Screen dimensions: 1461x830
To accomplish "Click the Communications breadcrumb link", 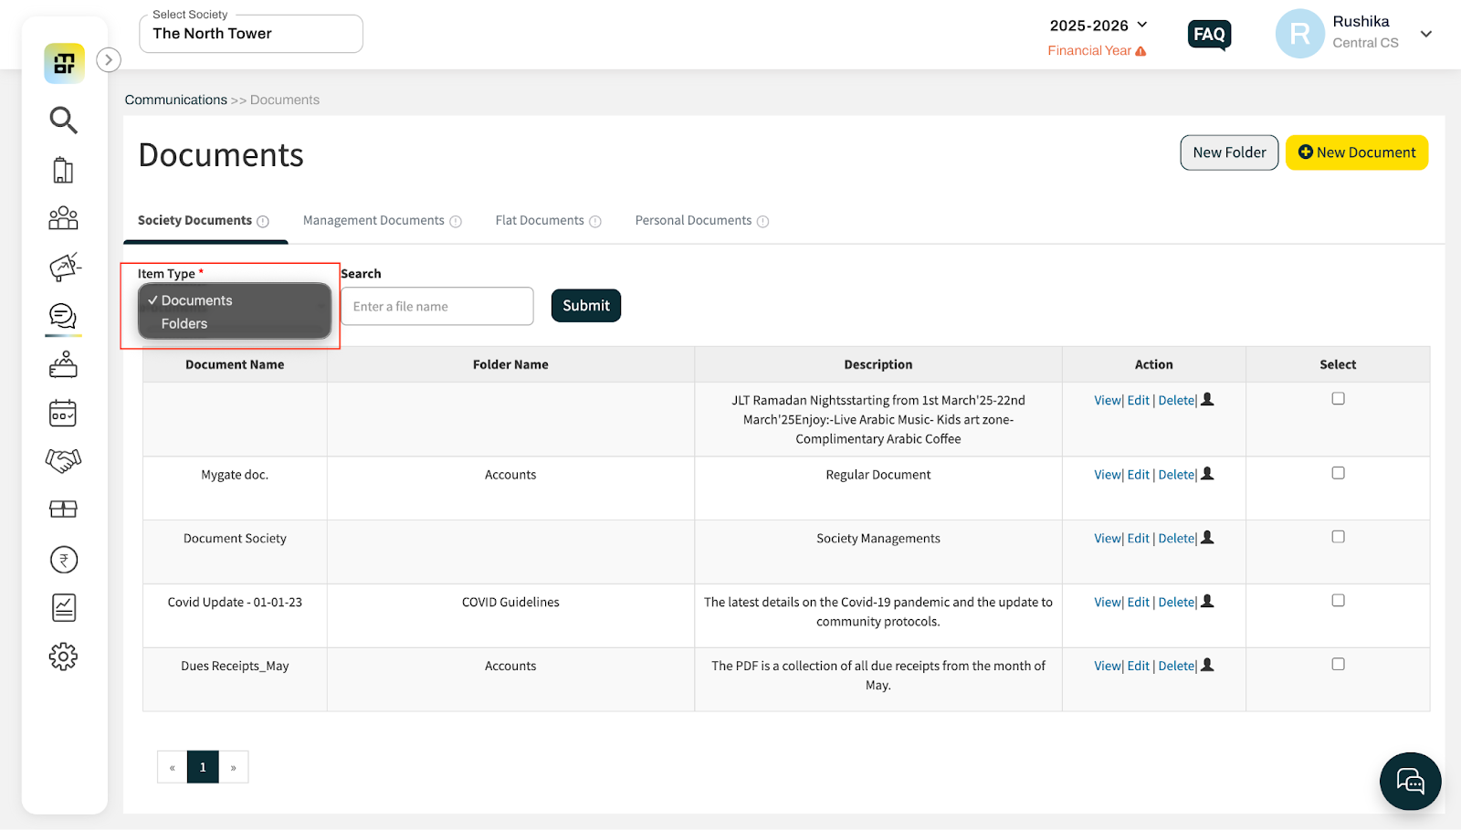I will point(176,100).
